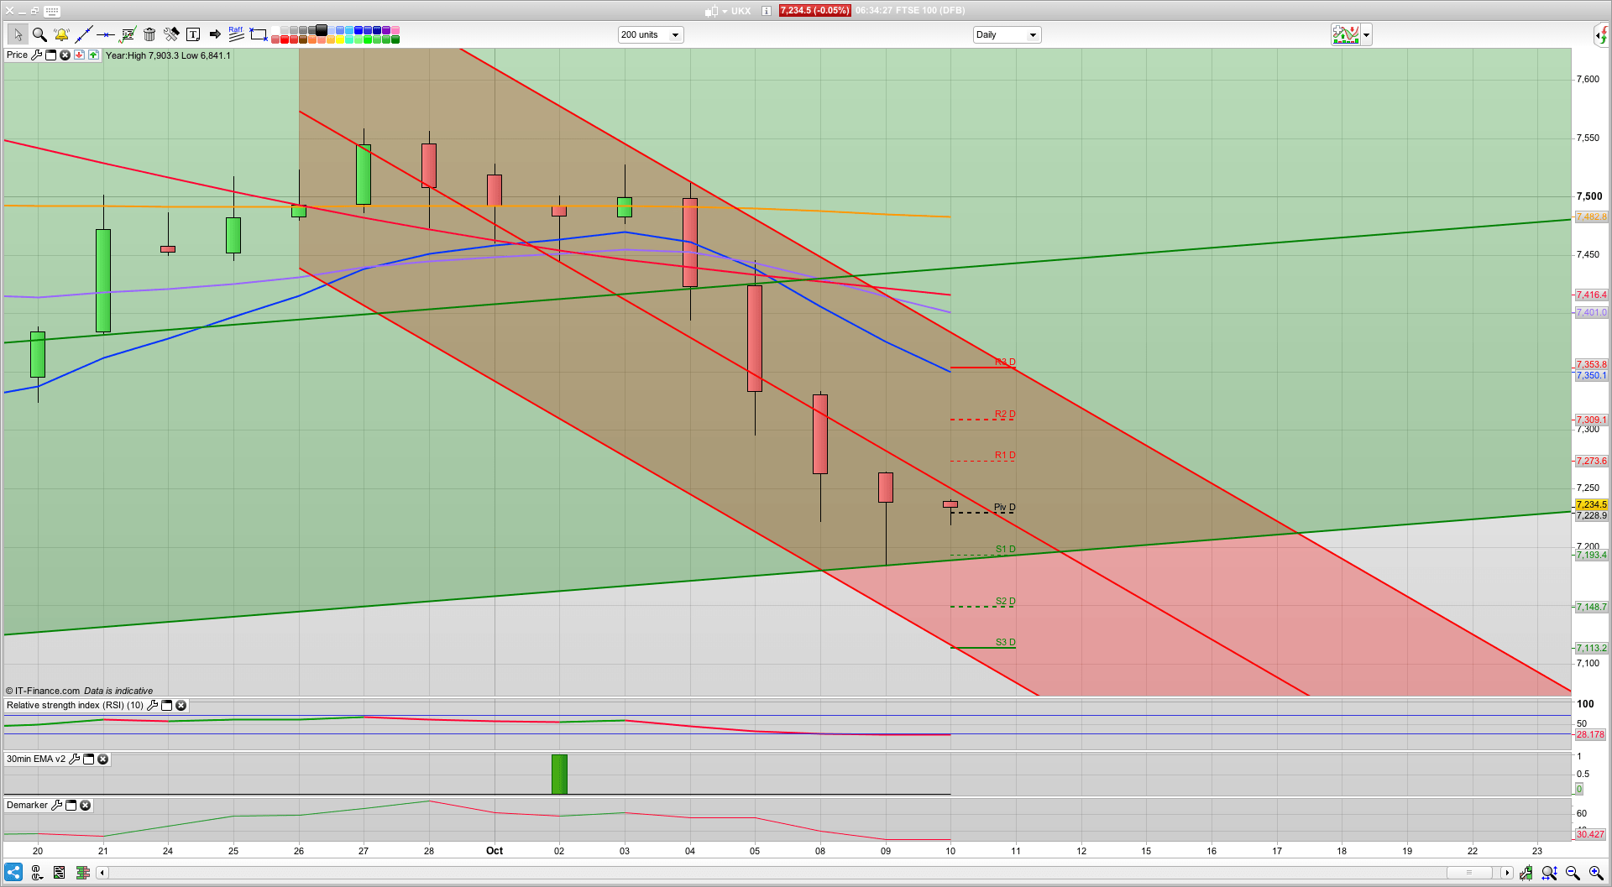Image resolution: width=1612 pixels, height=887 pixels.
Task: Toggle the Demarker panel window size
Action: click(71, 806)
